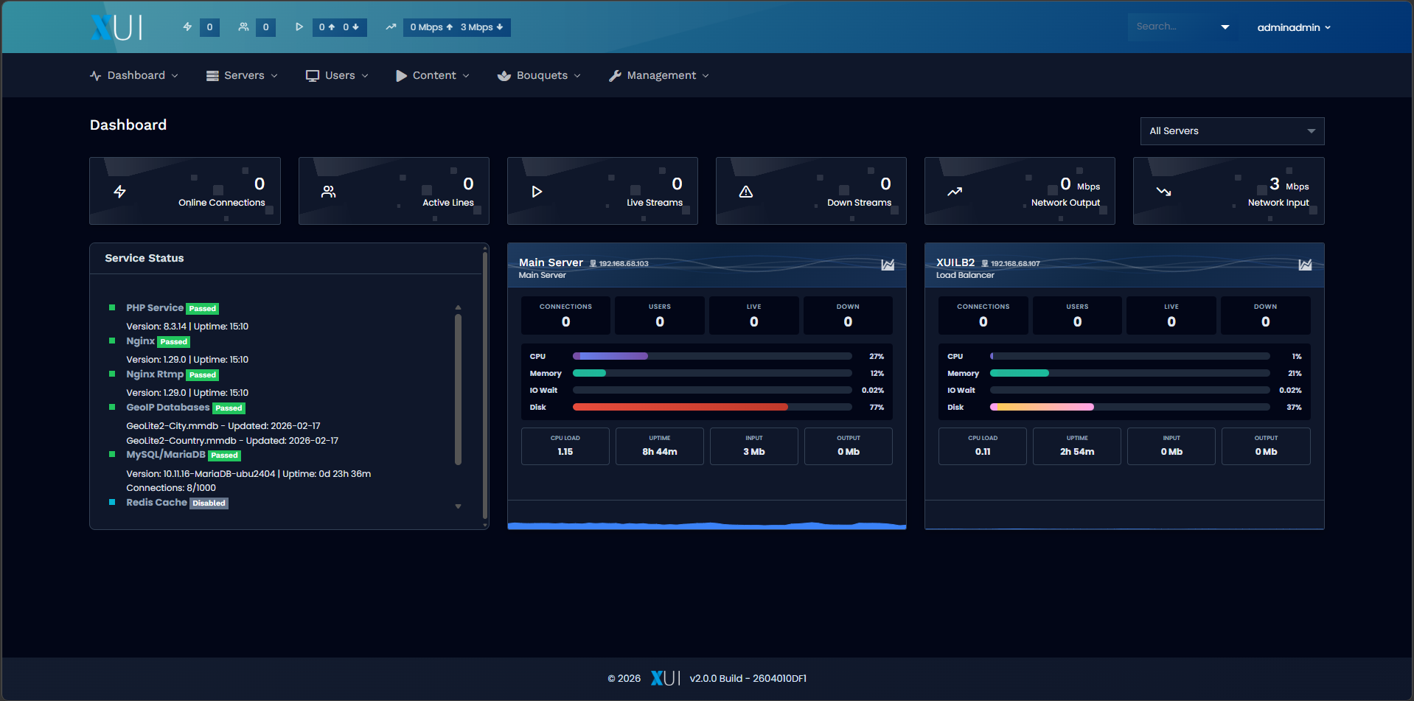Open the Servers menu
1414x701 pixels.
[243, 75]
